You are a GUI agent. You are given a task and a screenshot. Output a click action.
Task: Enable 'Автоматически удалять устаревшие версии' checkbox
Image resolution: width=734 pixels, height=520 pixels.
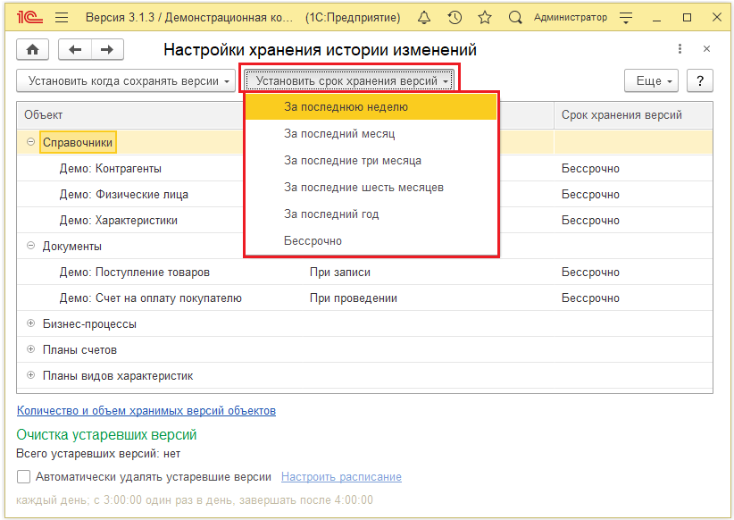pos(23,477)
